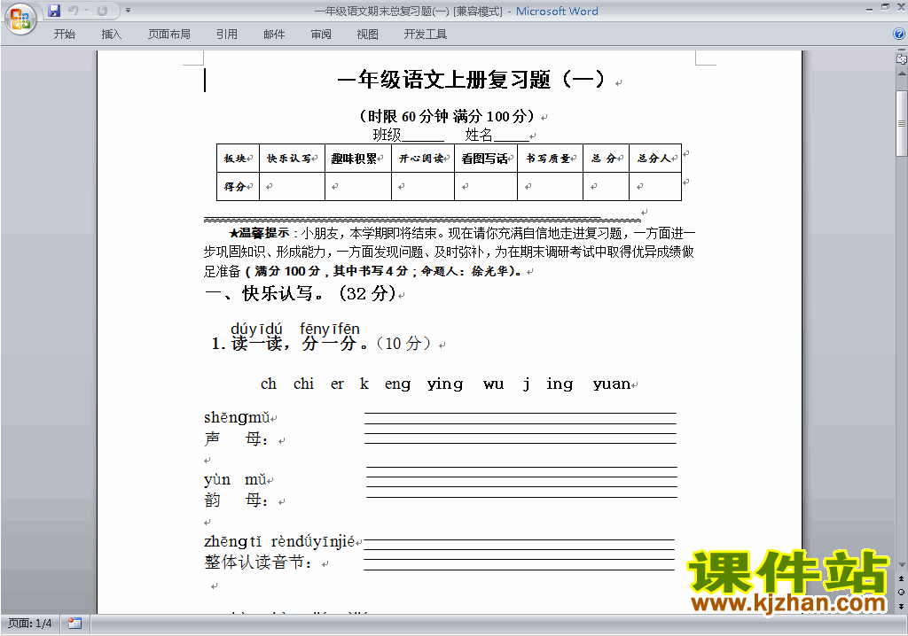
Task: Click the 姓名 blank field
Action: (x=512, y=136)
